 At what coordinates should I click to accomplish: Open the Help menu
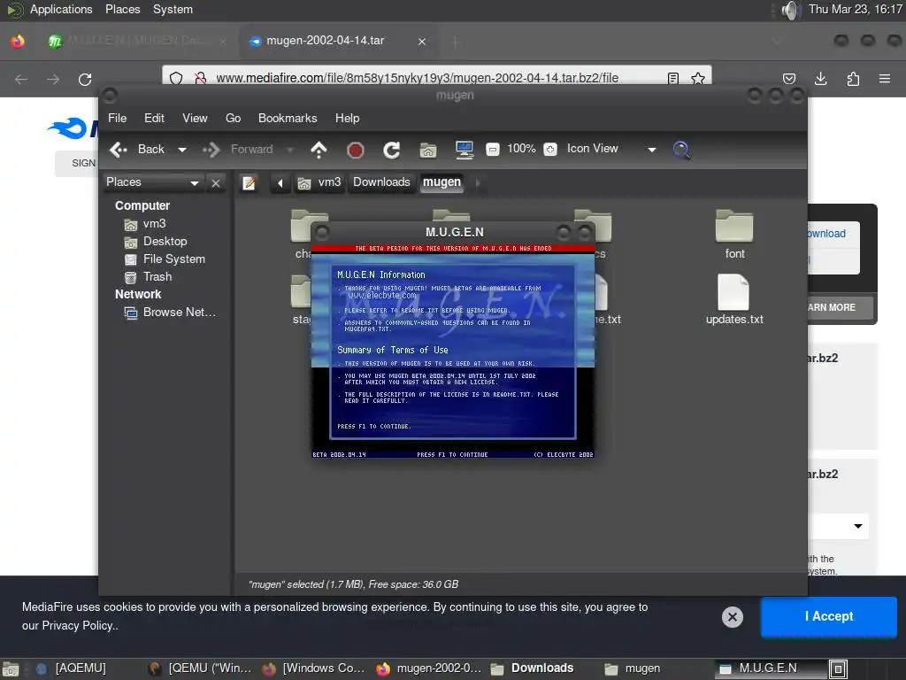tap(347, 118)
